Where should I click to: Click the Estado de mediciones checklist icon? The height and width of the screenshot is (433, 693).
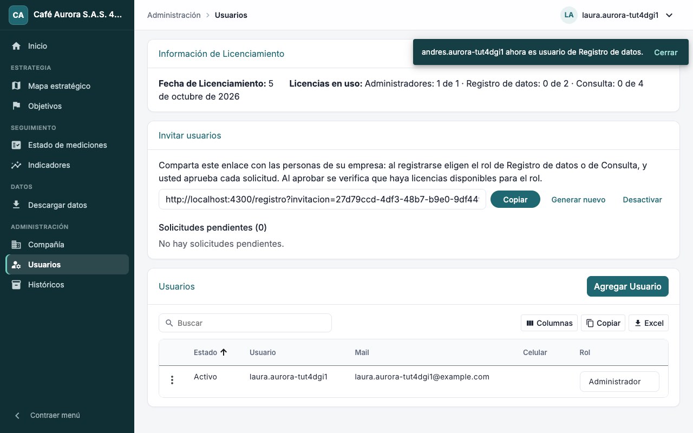point(16,145)
